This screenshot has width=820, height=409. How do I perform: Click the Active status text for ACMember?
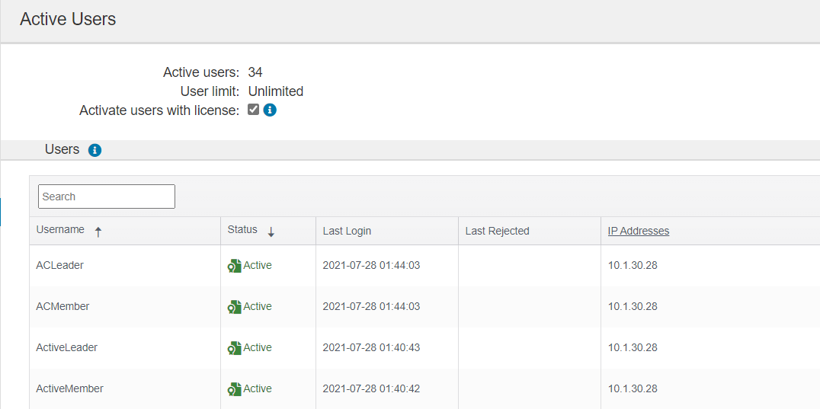[258, 307]
